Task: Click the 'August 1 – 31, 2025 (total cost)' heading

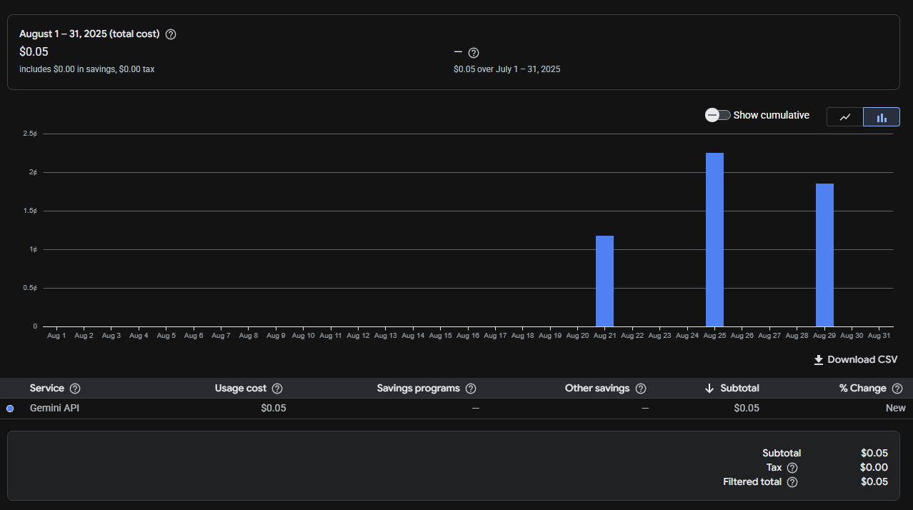Action: point(89,34)
